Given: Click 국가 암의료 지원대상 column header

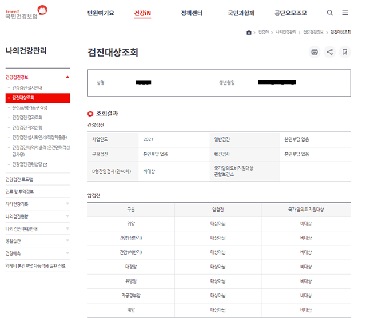Looking at the screenshot, I should click(x=306, y=210).
